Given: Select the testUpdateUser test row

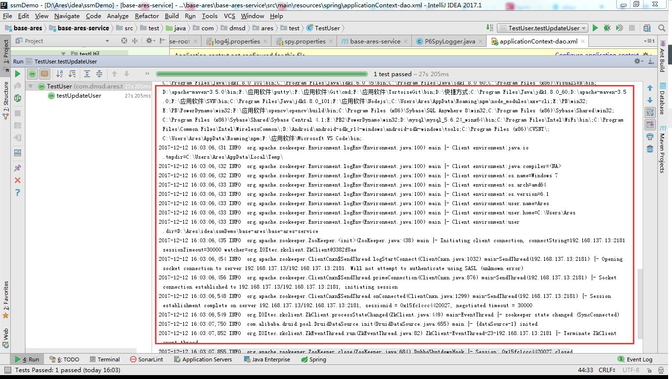Looking at the screenshot, I should pyautogui.click(x=89, y=96).
